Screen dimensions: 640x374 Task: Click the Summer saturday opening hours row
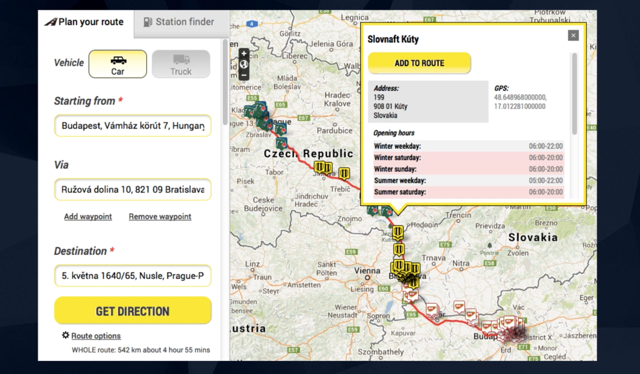(469, 192)
